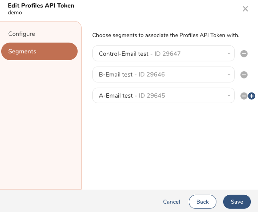This screenshot has width=258, height=212.
Task: Click the chevron arrow on A-Email test selector
Action: 229,96
